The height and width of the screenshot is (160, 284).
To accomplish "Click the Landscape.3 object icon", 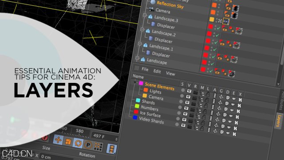I will pos(150,17).
